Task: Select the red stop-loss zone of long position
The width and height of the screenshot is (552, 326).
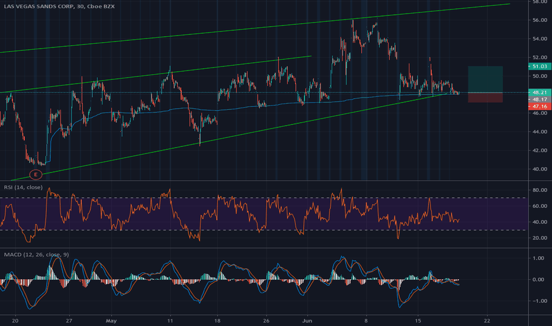Action: point(485,98)
